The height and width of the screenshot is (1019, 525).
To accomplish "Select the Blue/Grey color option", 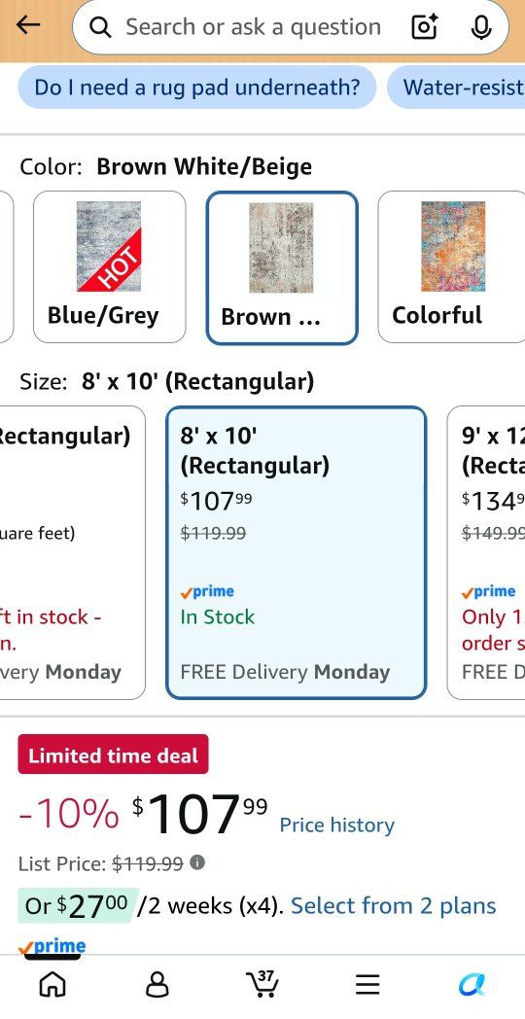I will pos(109,266).
